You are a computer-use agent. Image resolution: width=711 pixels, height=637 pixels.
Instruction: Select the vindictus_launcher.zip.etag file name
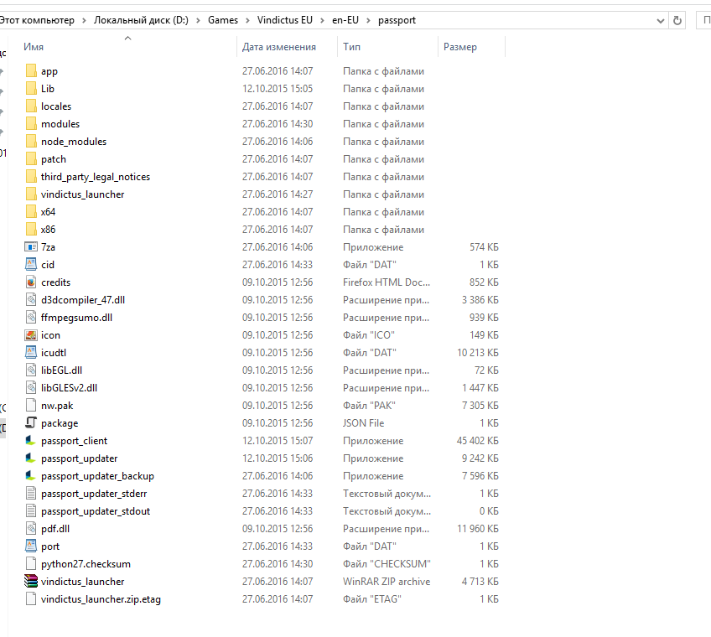click(101, 599)
